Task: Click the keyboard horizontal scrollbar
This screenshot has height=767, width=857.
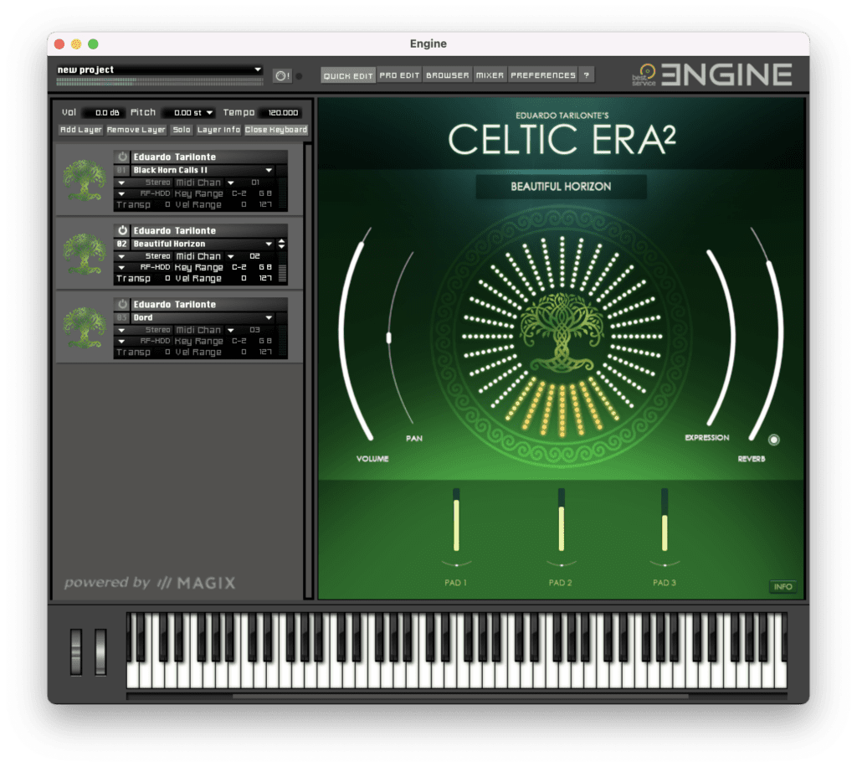Action: [x=460, y=697]
